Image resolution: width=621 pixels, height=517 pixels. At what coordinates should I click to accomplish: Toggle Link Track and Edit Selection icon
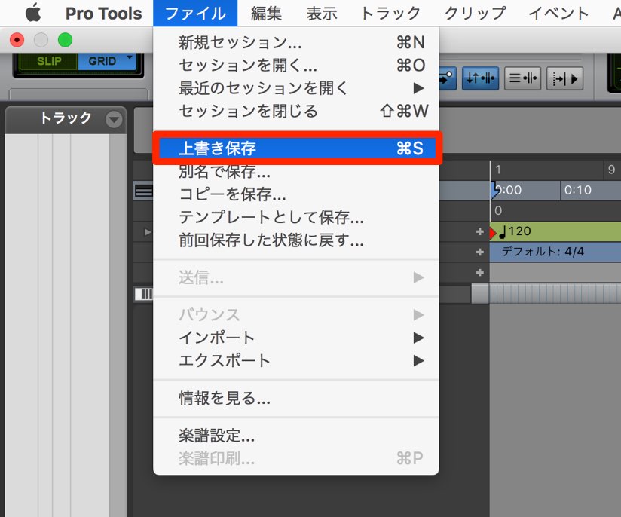522,78
